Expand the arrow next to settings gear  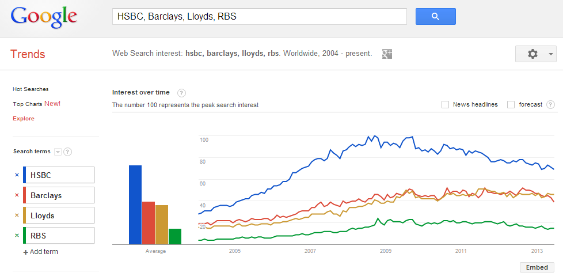pyautogui.click(x=550, y=54)
